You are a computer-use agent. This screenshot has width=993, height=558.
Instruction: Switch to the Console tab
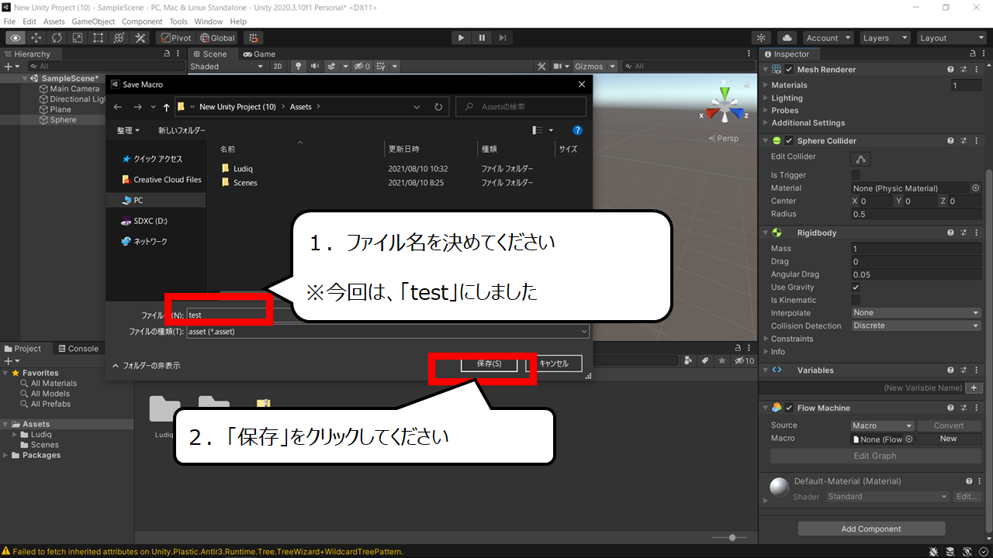tap(78, 349)
